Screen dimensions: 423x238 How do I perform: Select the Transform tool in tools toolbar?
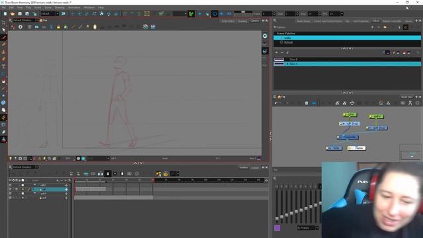pos(3,125)
